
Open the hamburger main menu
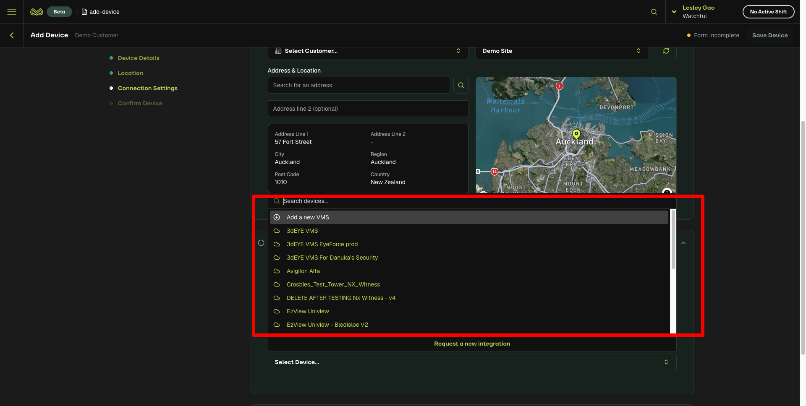(12, 12)
